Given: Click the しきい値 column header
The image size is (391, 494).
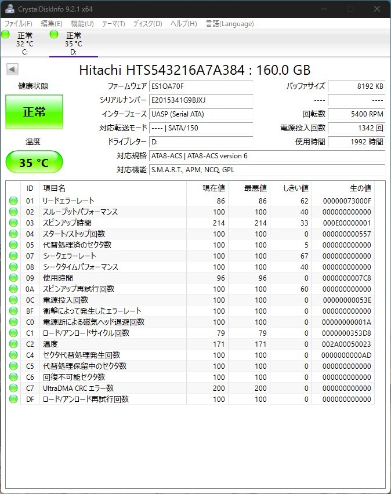Looking at the screenshot, I should pyautogui.click(x=291, y=188).
